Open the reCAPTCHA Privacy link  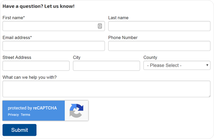coord(13,115)
